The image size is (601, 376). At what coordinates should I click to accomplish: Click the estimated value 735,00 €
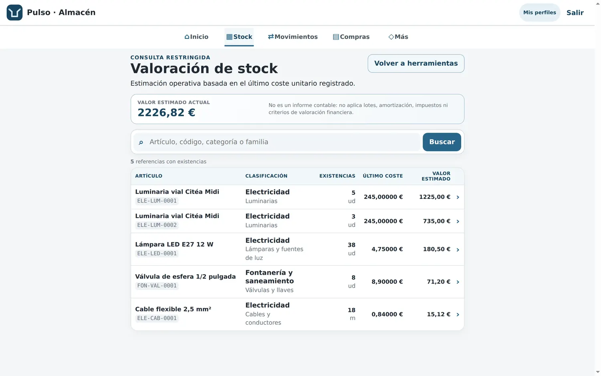click(x=437, y=221)
